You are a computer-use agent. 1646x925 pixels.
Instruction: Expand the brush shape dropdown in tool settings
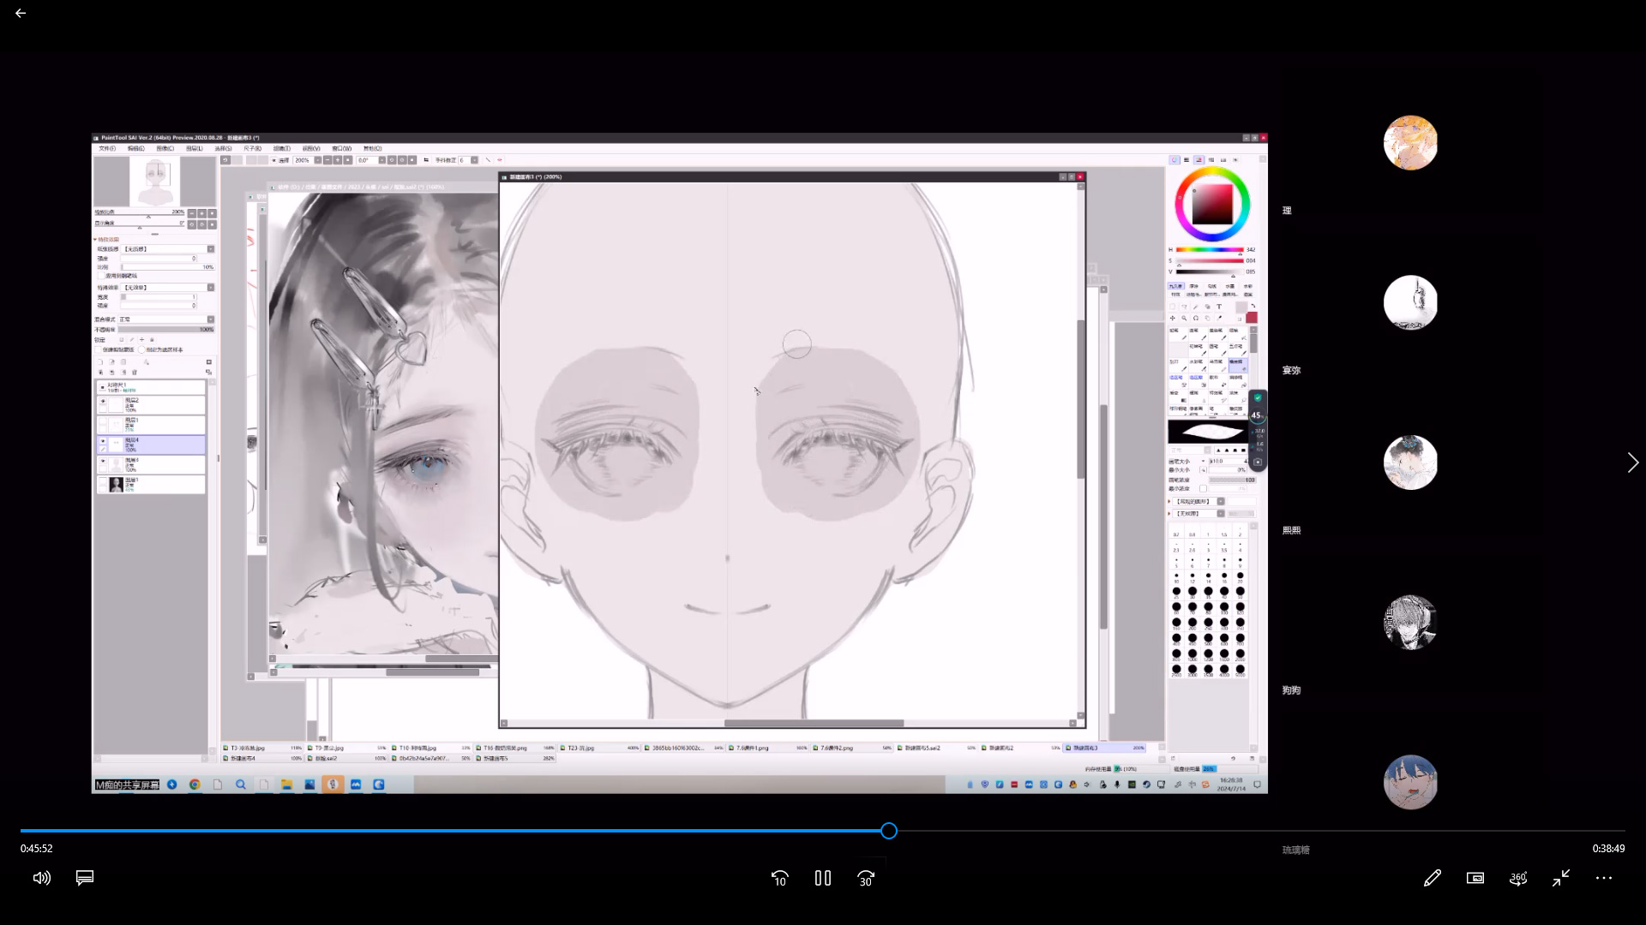pos(1221,502)
